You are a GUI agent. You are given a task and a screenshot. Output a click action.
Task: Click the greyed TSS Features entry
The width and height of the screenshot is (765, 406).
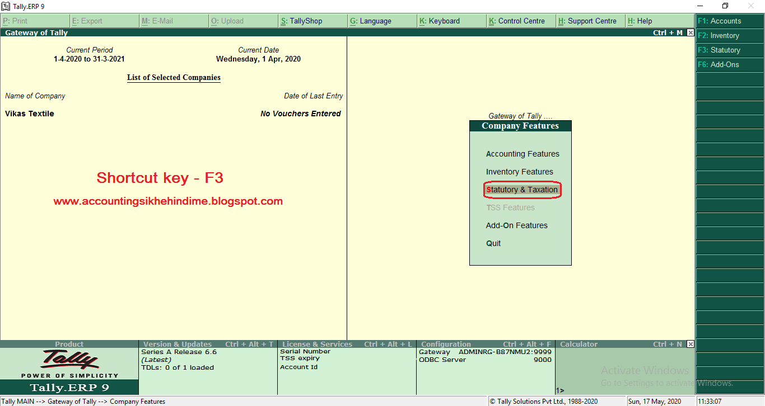click(510, 207)
